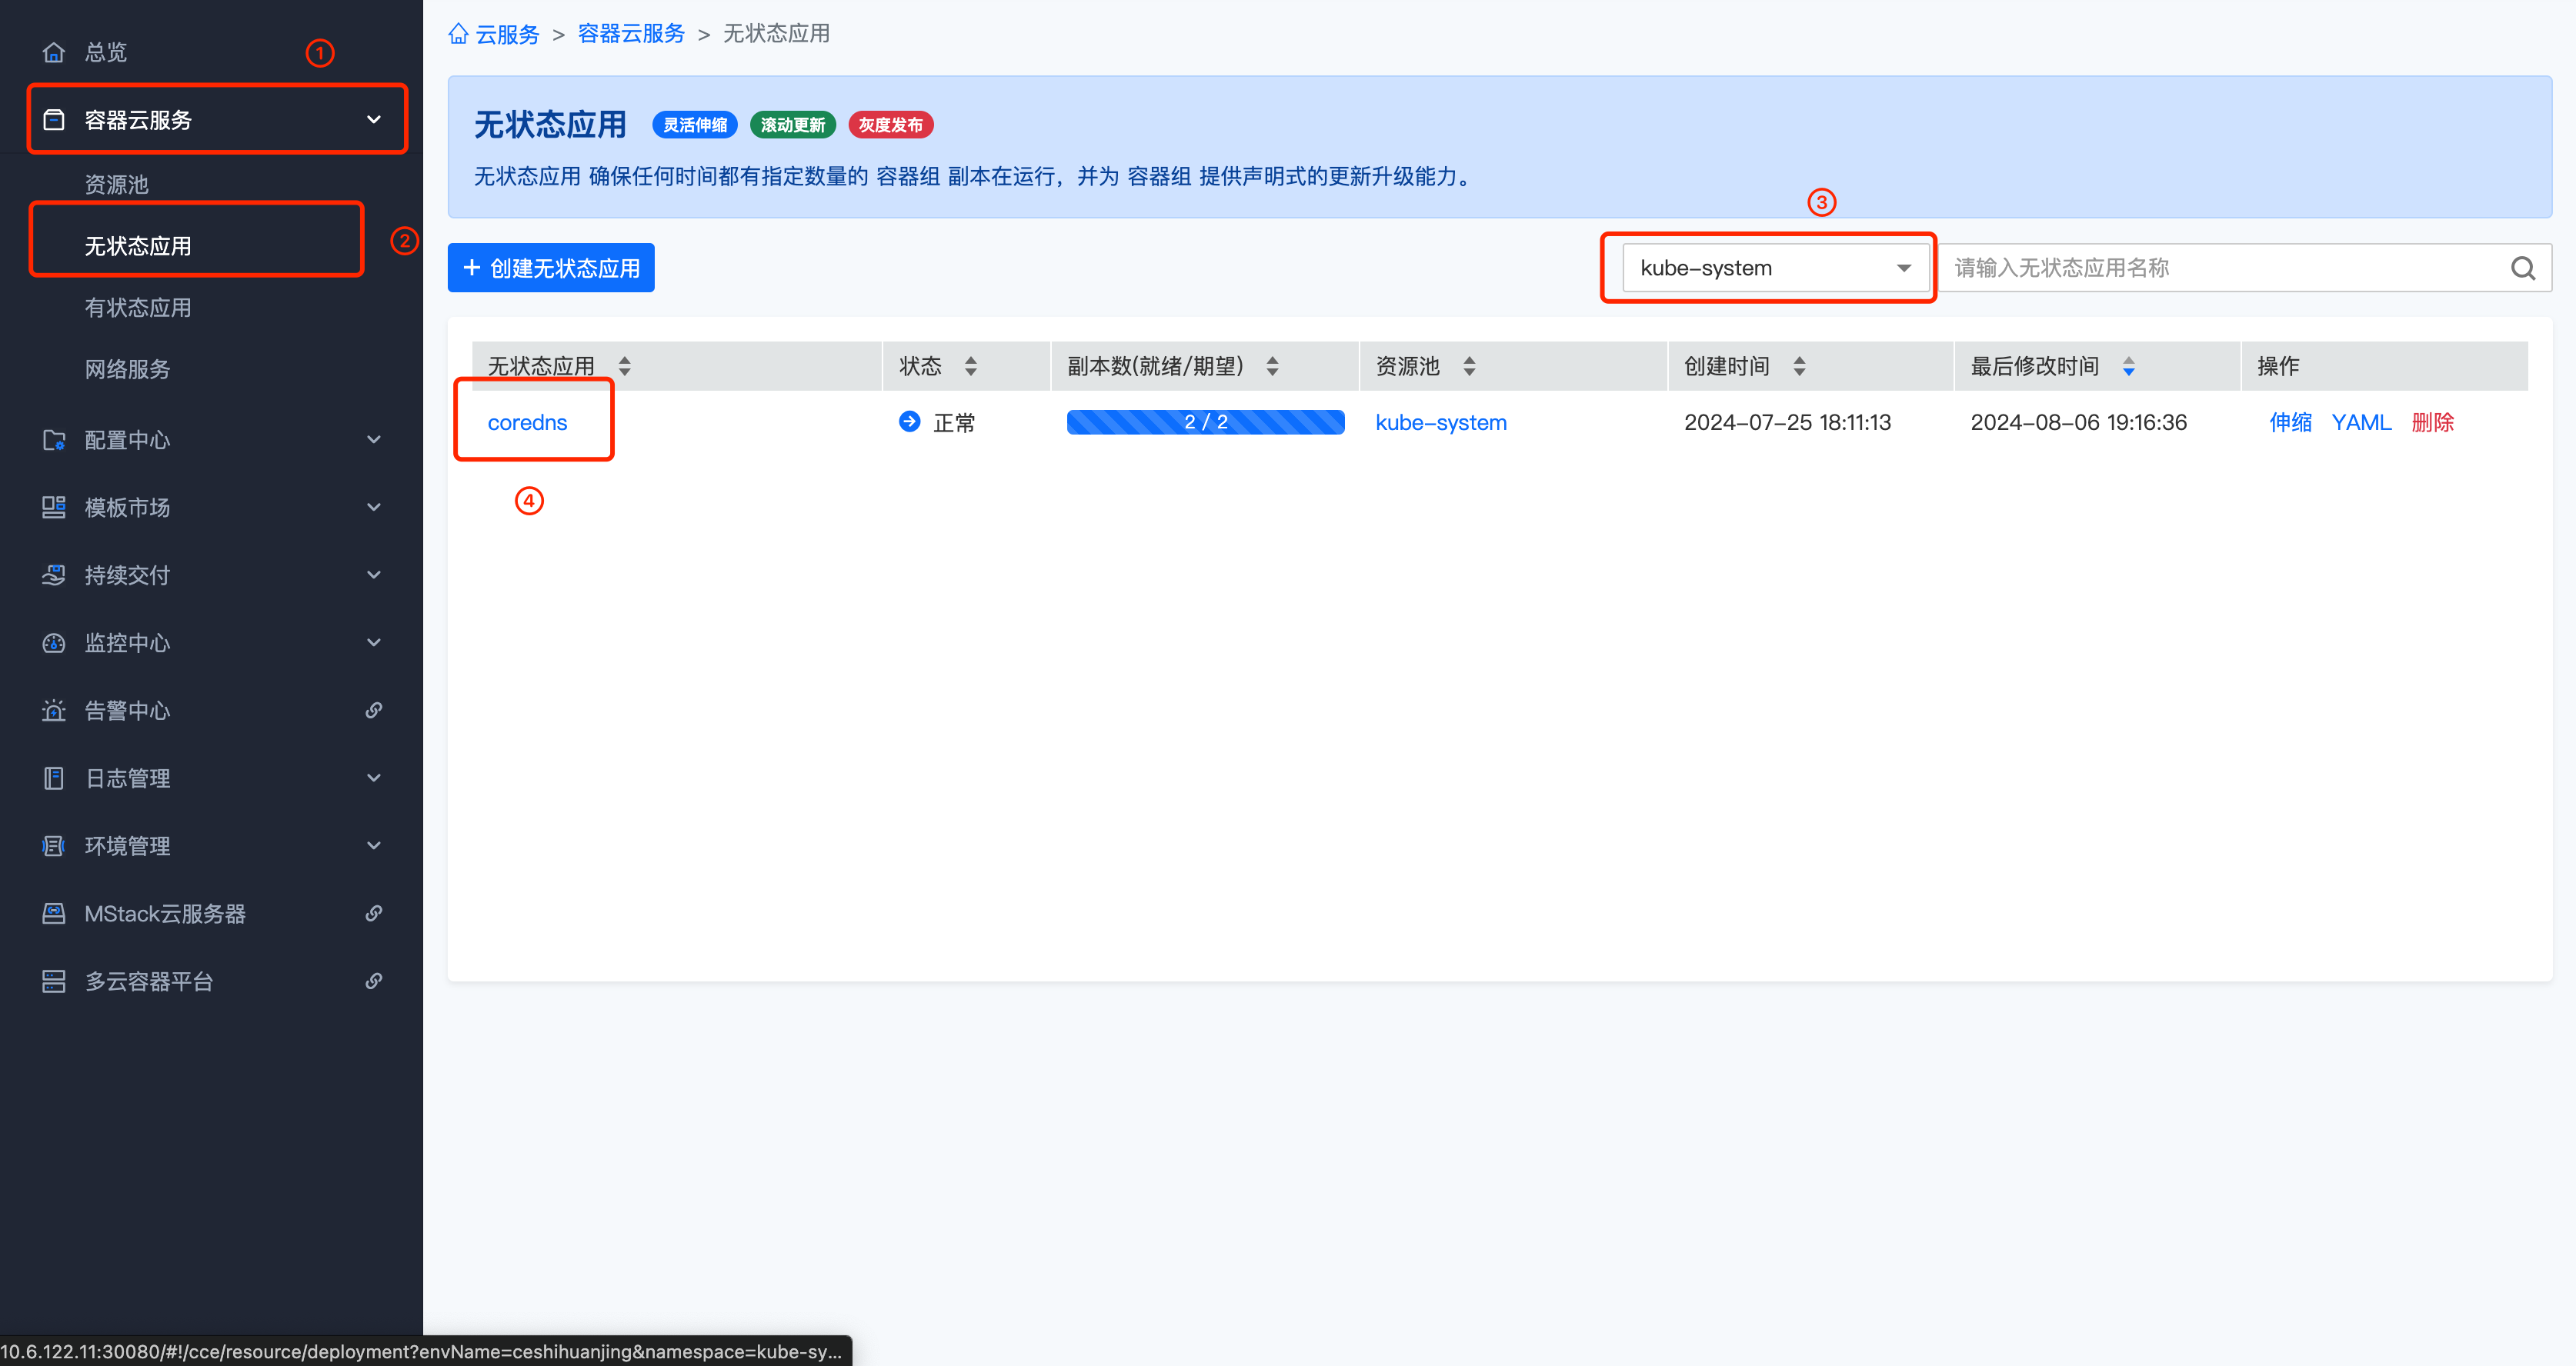Screen dimensions: 2576x1366
Task: Click the 无状态应用 page title
Action: (x=550, y=125)
